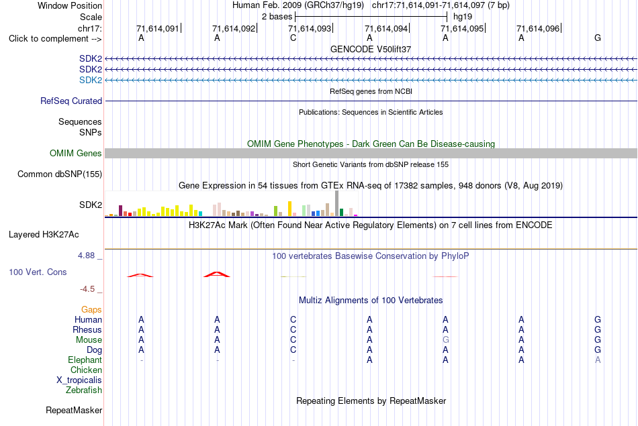This screenshot has height=426, width=638.
Task: Select the Zebrafish species row label
Action: click(x=84, y=390)
